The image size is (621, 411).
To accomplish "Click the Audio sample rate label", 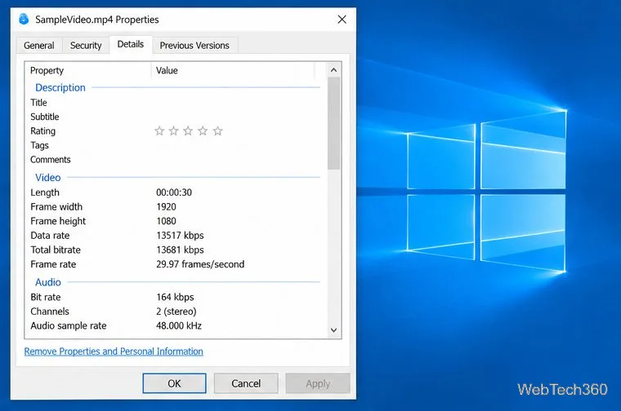I will [x=69, y=325].
